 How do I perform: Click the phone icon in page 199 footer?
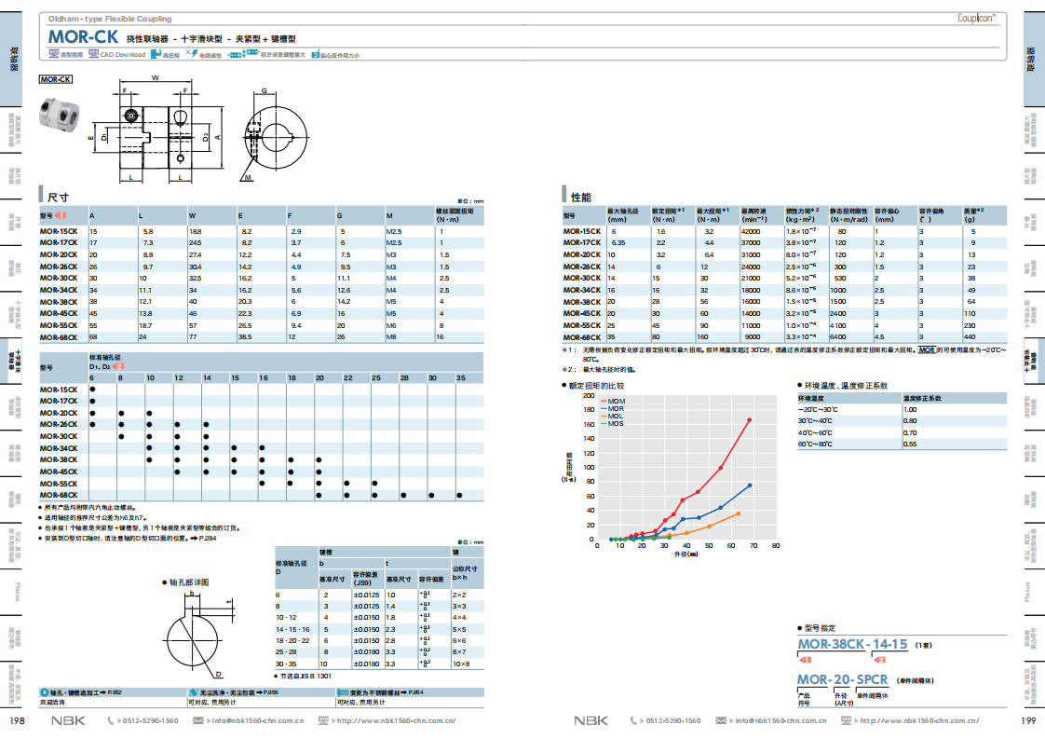(x=633, y=720)
